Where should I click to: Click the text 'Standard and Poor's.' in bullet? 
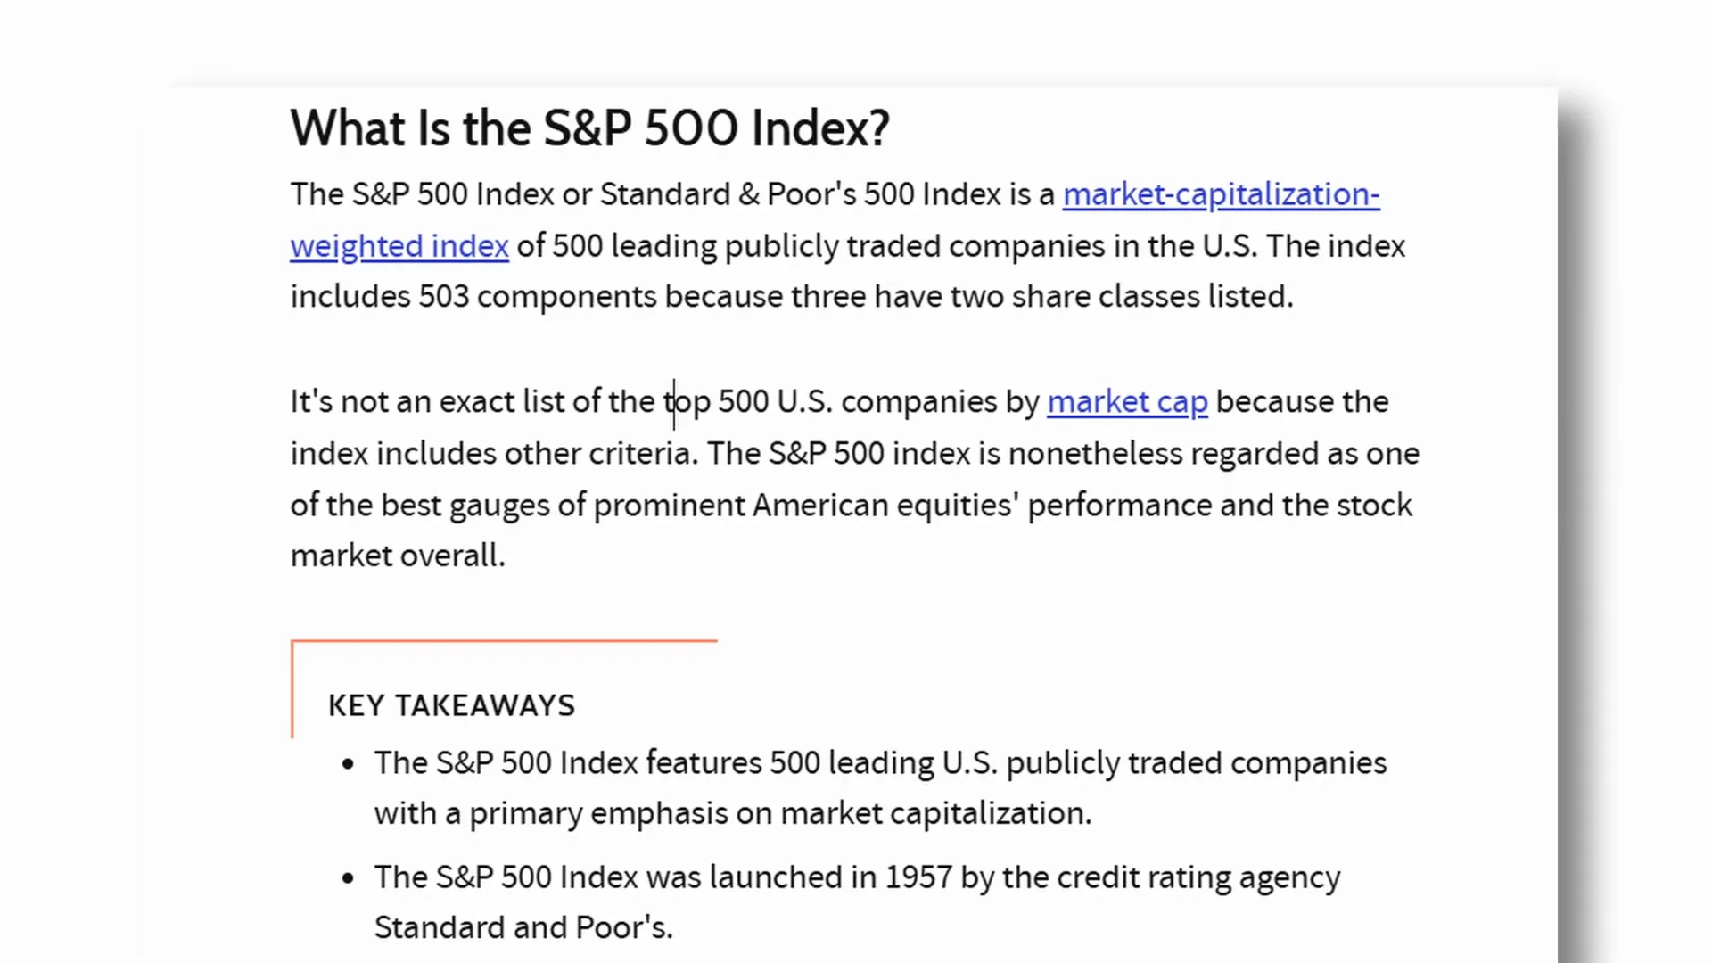click(523, 927)
